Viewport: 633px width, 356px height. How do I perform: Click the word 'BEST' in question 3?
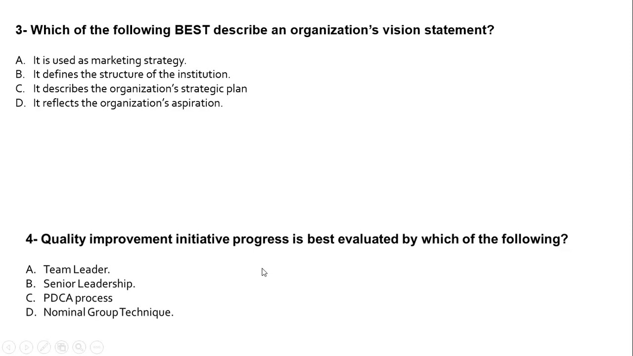point(192,30)
